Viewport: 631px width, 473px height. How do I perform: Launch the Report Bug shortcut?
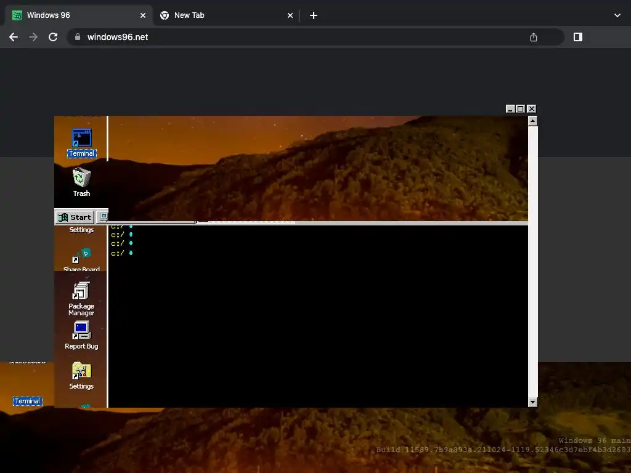[x=82, y=330]
